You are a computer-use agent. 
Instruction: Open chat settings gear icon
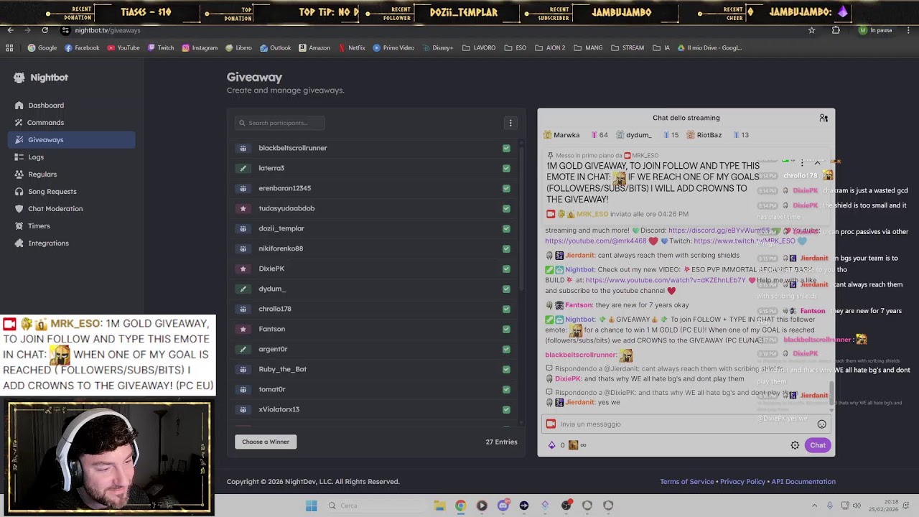[x=795, y=445]
